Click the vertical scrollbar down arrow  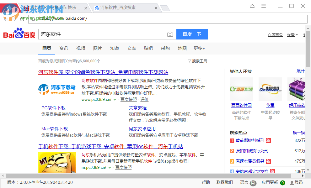pyautogui.click(x=308, y=170)
